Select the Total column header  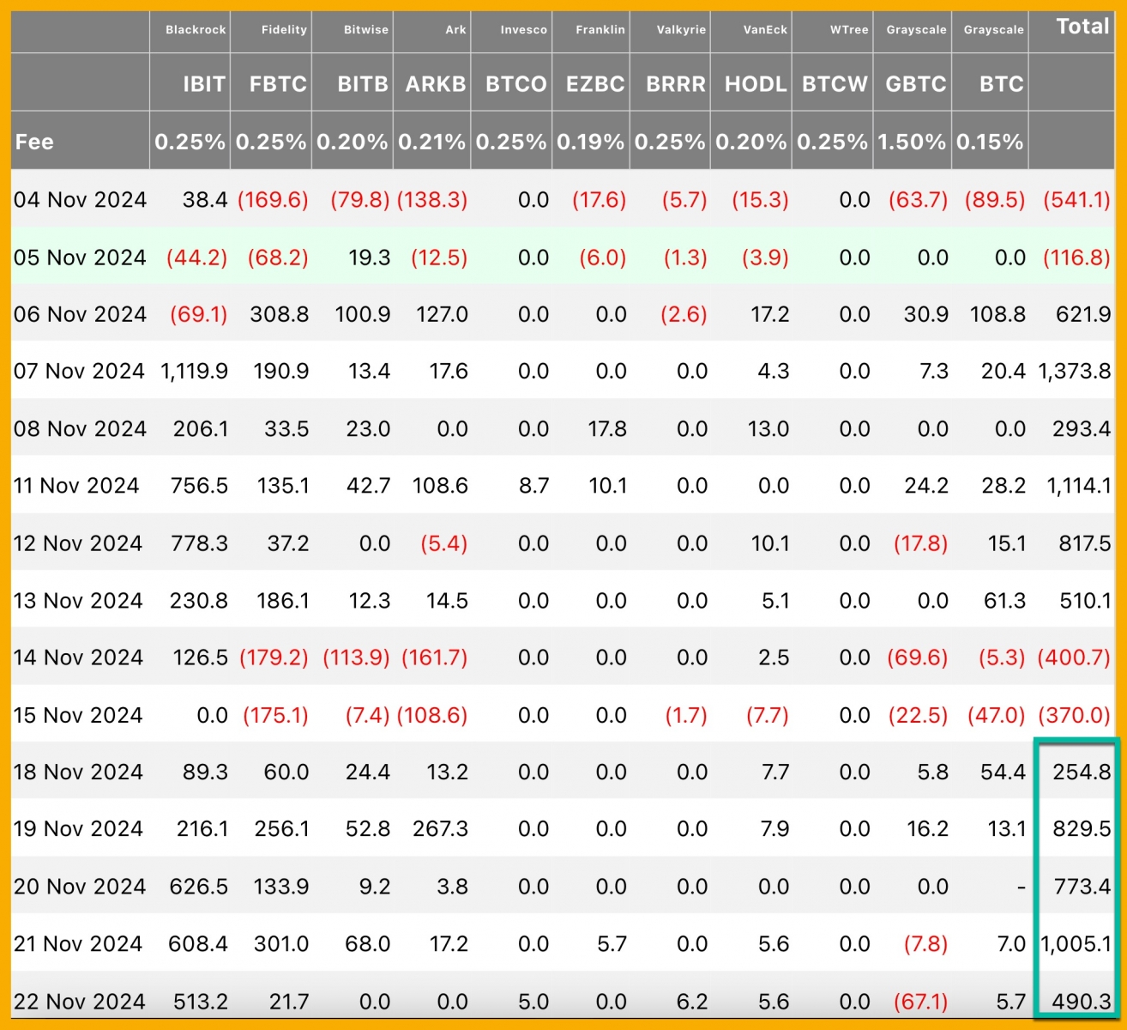tap(1082, 27)
